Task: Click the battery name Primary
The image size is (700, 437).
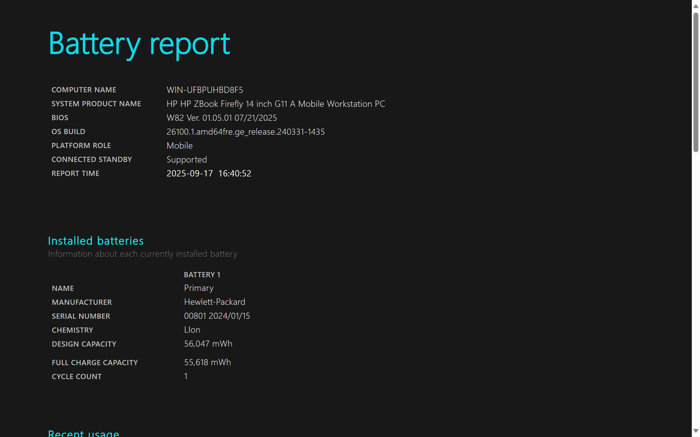Action: click(199, 288)
